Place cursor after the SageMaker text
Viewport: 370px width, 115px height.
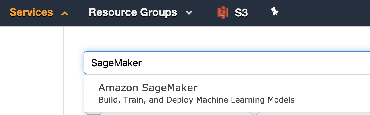(142, 63)
